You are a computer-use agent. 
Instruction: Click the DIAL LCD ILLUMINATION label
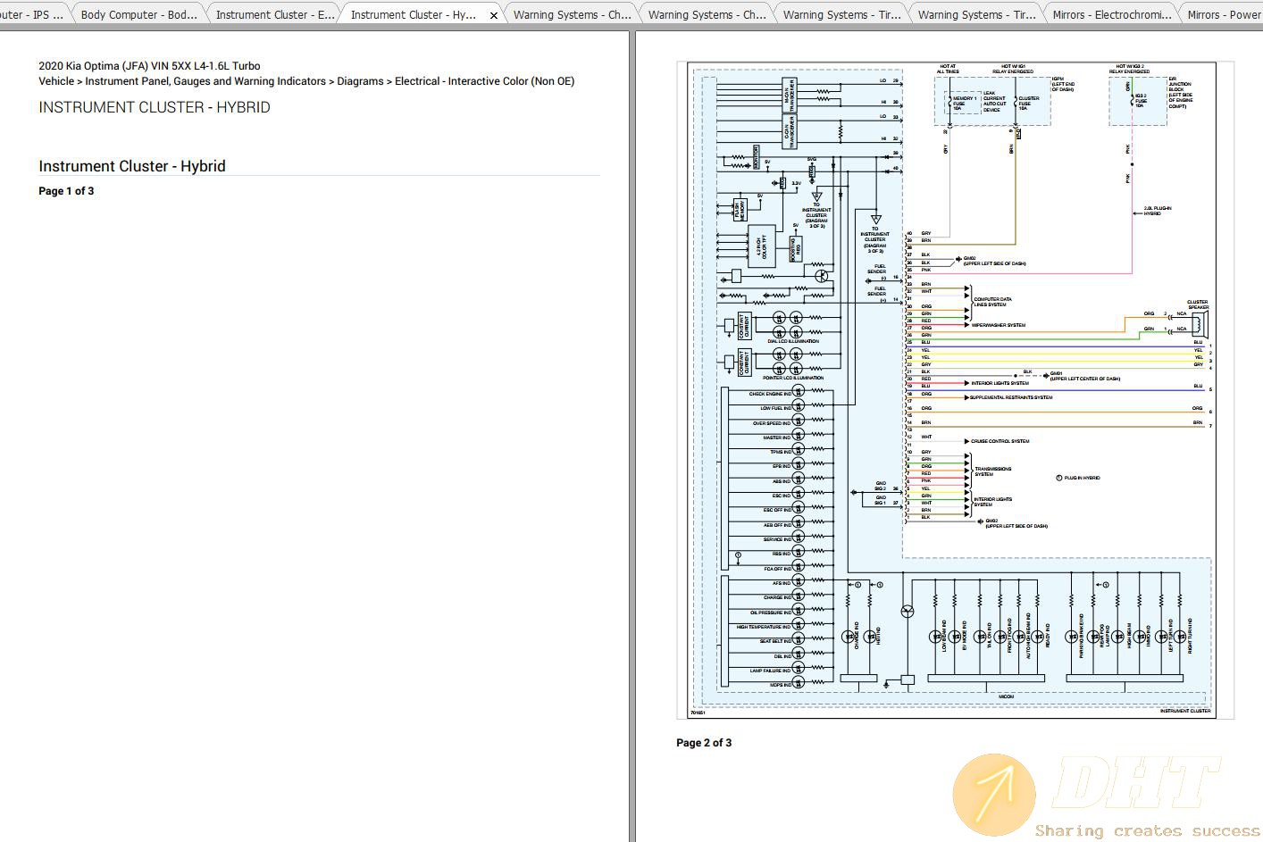[x=793, y=341]
